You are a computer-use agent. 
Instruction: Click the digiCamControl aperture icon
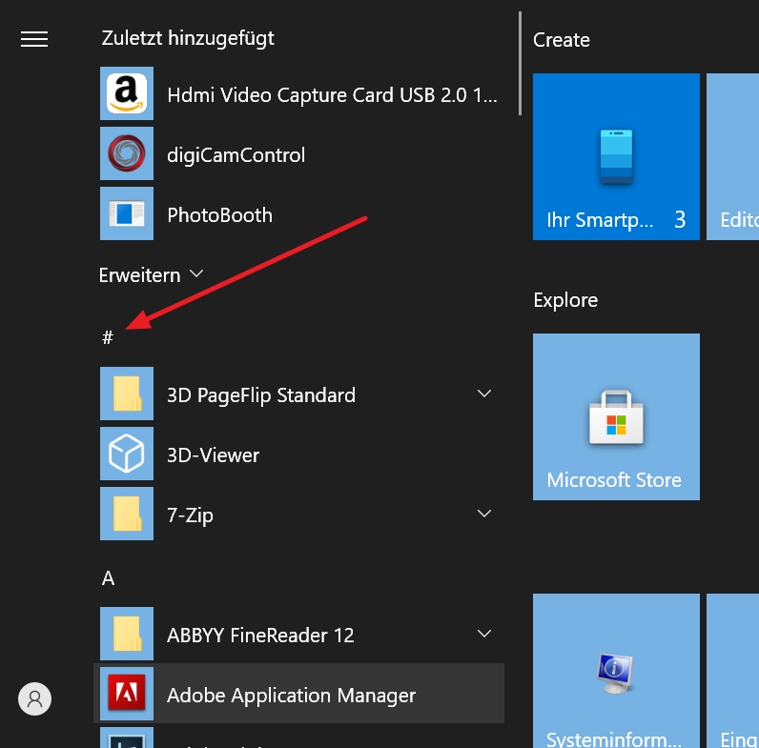pyautogui.click(x=127, y=153)
